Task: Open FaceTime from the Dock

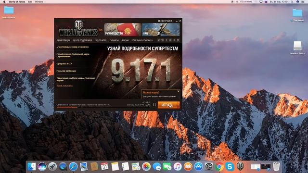Action: pyautogui.click(x=167, y=167)
